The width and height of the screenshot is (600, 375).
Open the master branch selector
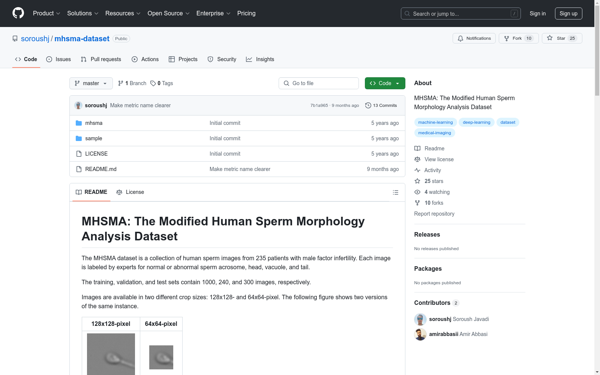tap(91, 83)
